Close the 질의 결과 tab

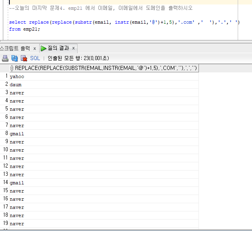click(x=74, y=48)
